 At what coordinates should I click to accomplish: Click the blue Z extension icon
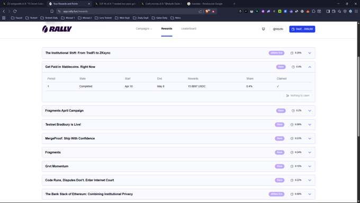pos(285,11)
